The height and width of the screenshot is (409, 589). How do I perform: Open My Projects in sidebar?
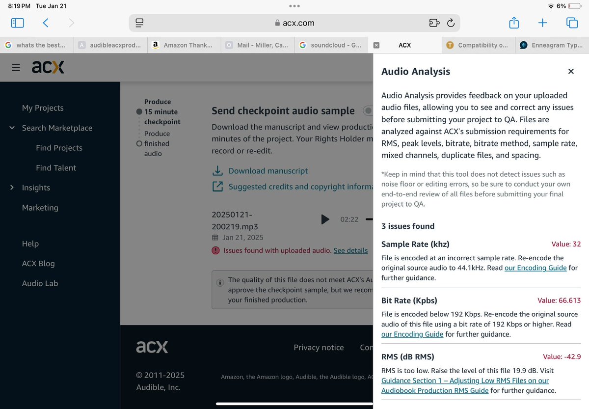coord(43,108)
